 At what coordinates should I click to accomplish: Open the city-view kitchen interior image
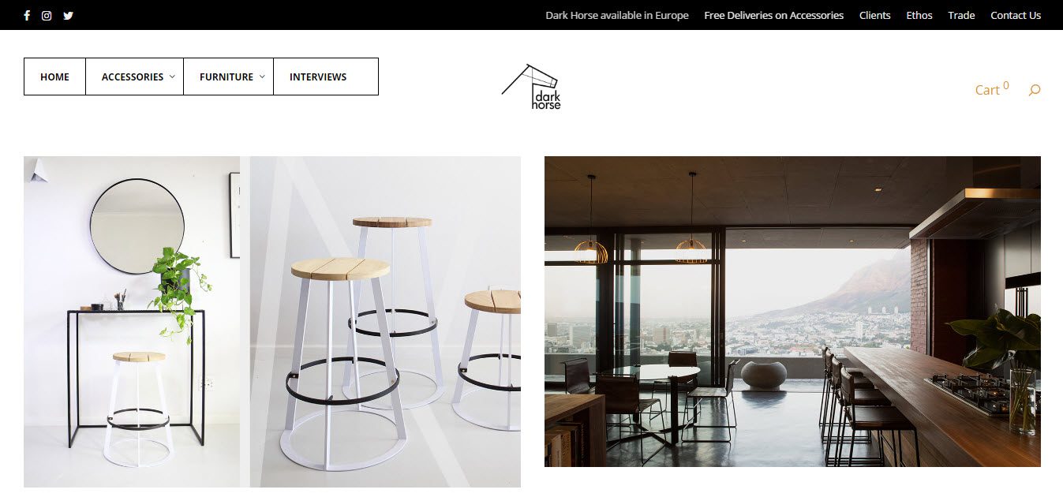(792, 312)
